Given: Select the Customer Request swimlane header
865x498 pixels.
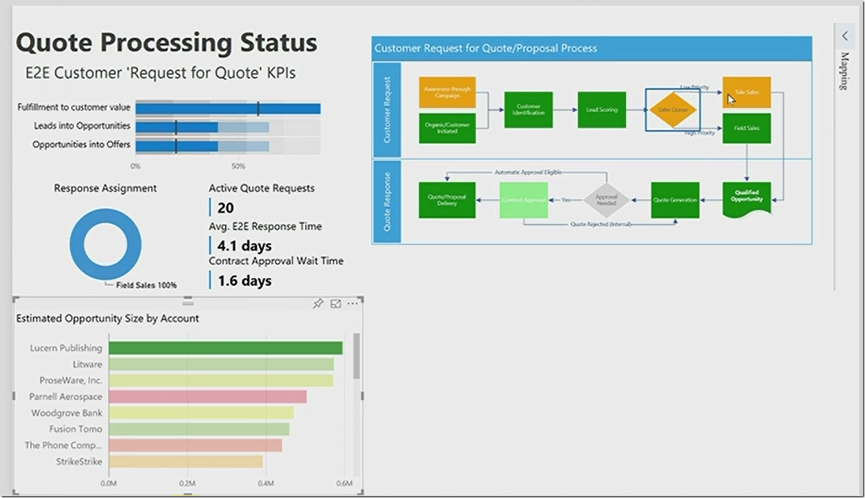Looking at the screenshot, I should pos(387,110).
